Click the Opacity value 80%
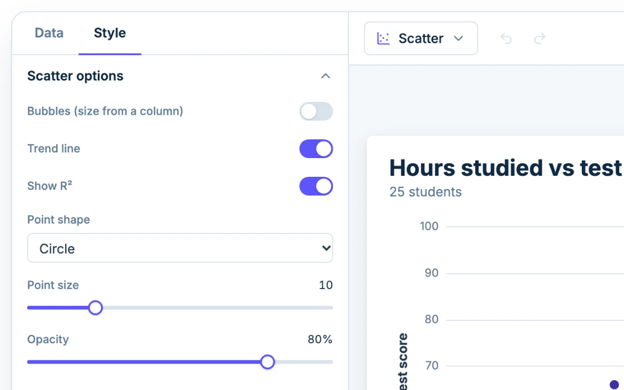This screenshot has height=390, width=624. coord(320,340)
